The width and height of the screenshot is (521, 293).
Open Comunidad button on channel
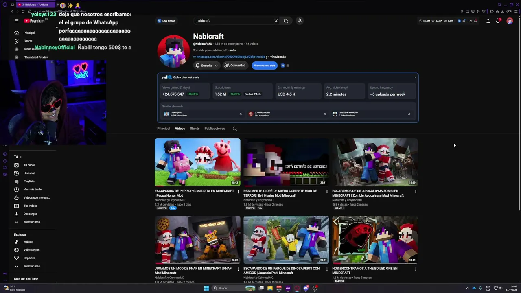[235, 66]
